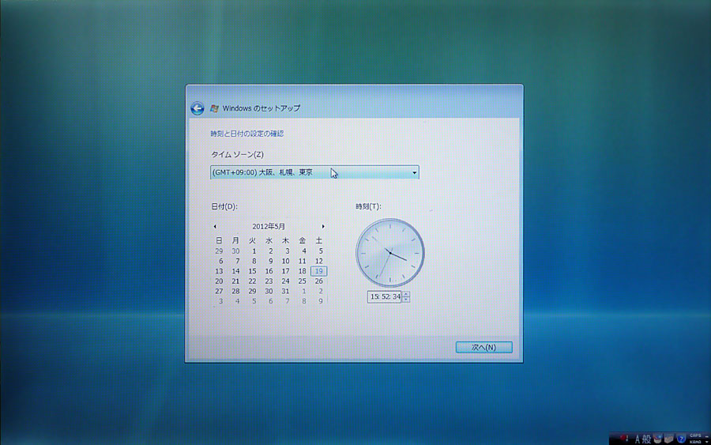
Task: Select date 10 in the calendar
Action: (285, 262)
